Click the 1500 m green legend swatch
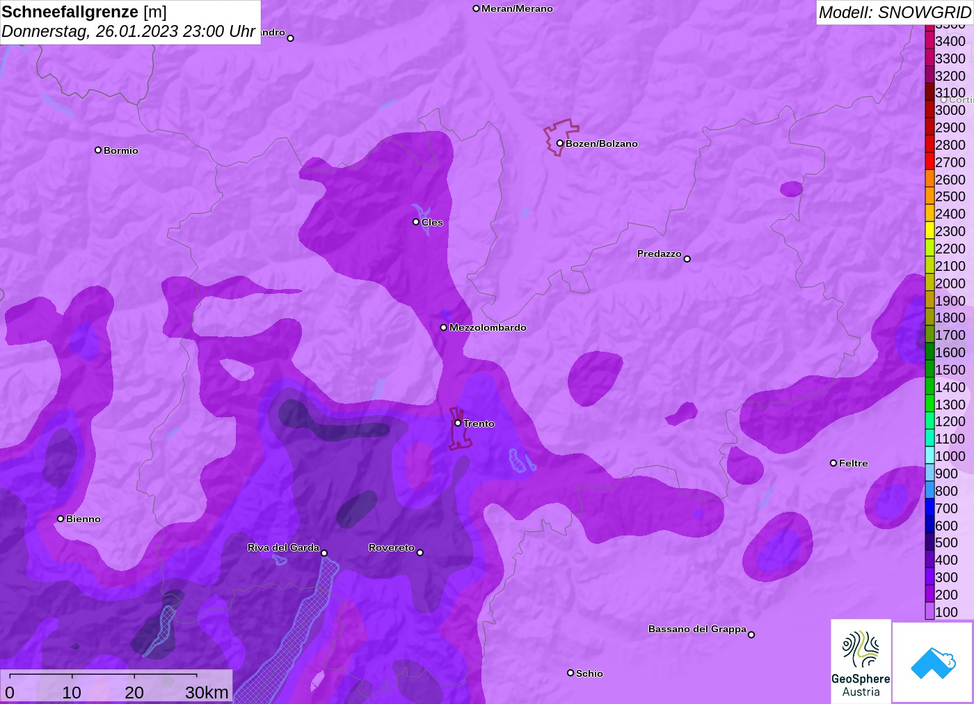The image size is (974, 704). [929, 370]
